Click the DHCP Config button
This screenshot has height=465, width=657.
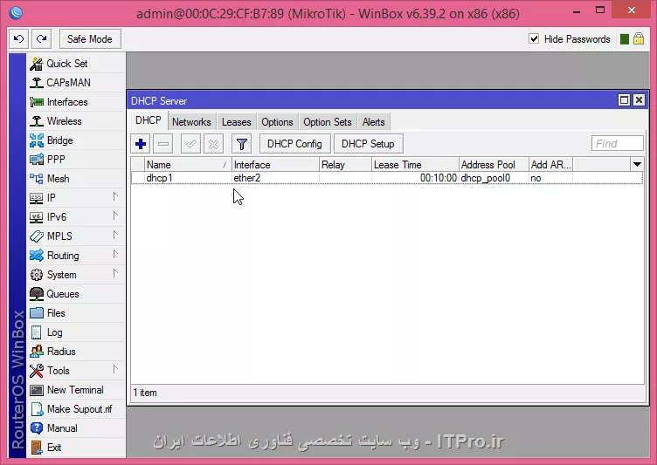click(294, 144)
